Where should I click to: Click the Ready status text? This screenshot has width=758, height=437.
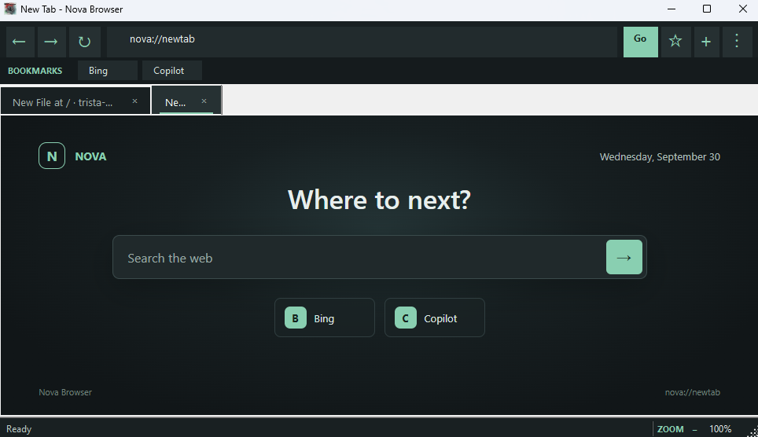[x=19, y=429]
